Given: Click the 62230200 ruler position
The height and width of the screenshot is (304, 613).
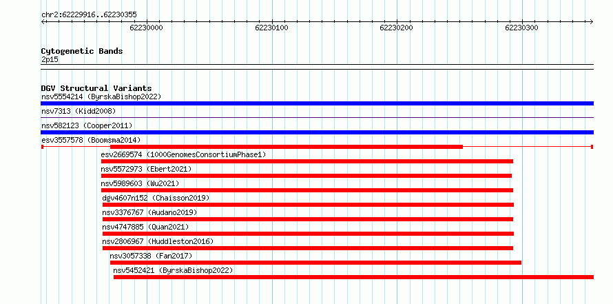Looking at the screenshot, I should (397, 28).
